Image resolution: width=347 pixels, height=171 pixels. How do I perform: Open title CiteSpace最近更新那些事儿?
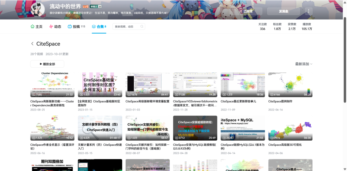pyautogui.click(x=238, y=102)
